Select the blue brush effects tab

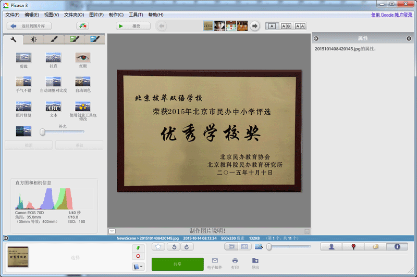pos(95,39)
